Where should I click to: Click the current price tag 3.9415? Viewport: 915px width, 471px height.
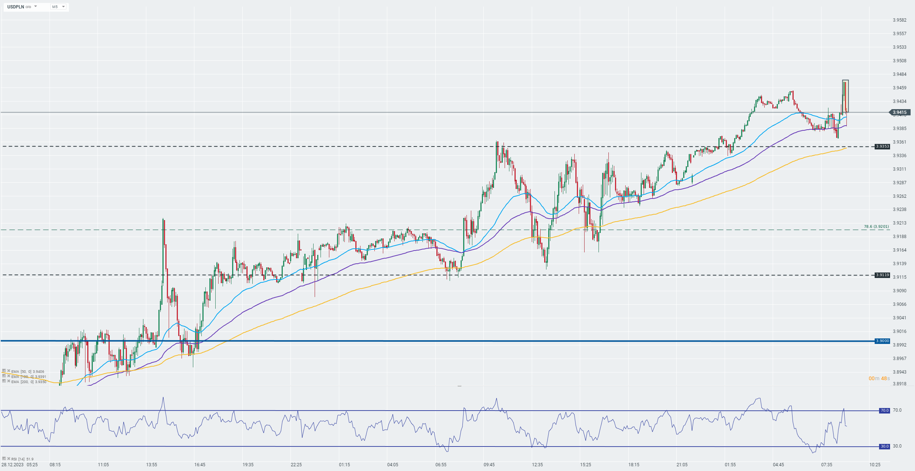pyautogui.click(x=900, y=112)
